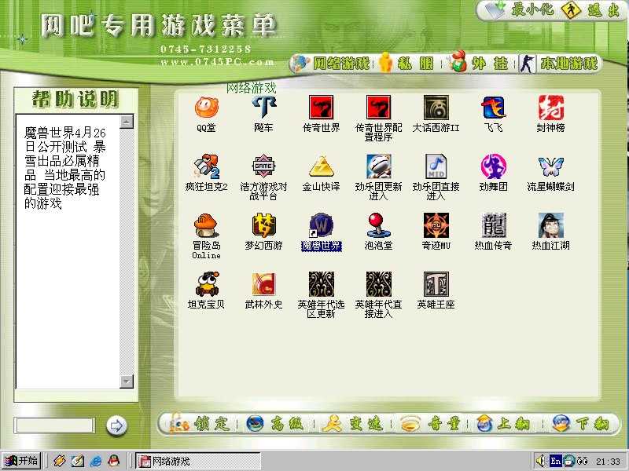Screen dimensions: 629x471
Task: Launch the 热血传奇 game icon
Action: 494,225
